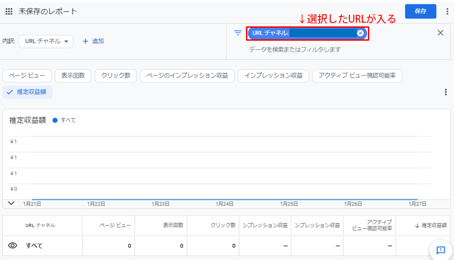The height and width of the screenshot is (260, 454).
Task: Click the 未保存のレポート report title
Action: pos(48,12)
